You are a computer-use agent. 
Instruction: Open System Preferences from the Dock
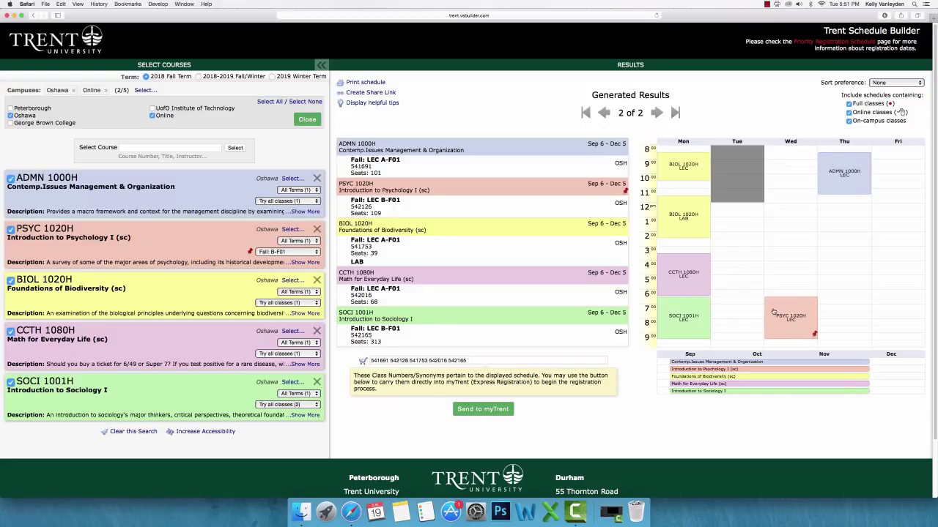(476, 511)
